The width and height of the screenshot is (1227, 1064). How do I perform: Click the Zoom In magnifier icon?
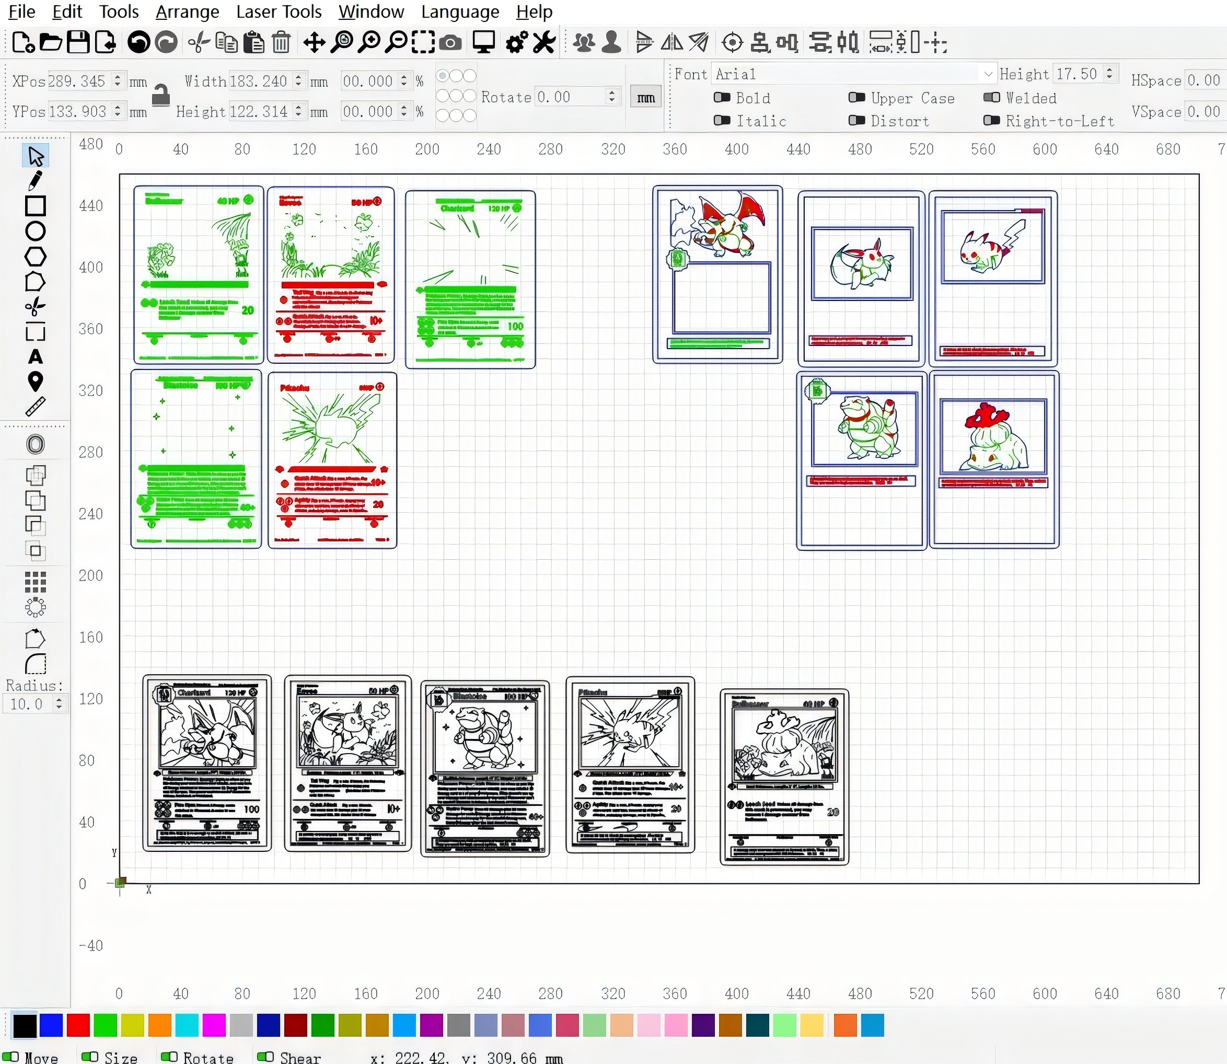coord(369,43)
